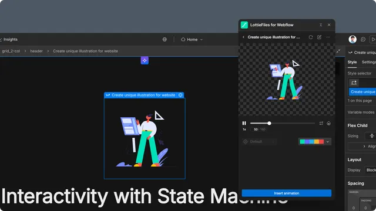Click the style selector inheritance icon

click(x=354, y=83)
